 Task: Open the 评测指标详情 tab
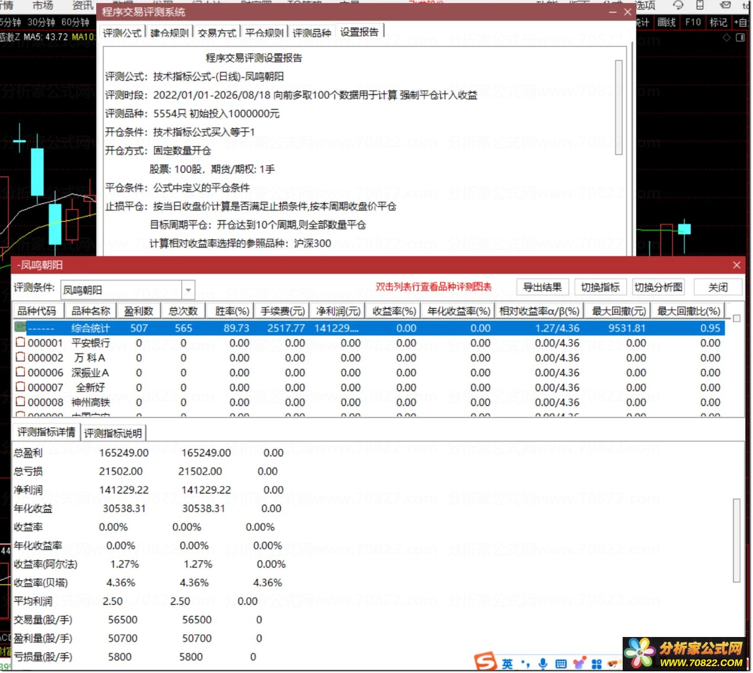tap(47, 431)
